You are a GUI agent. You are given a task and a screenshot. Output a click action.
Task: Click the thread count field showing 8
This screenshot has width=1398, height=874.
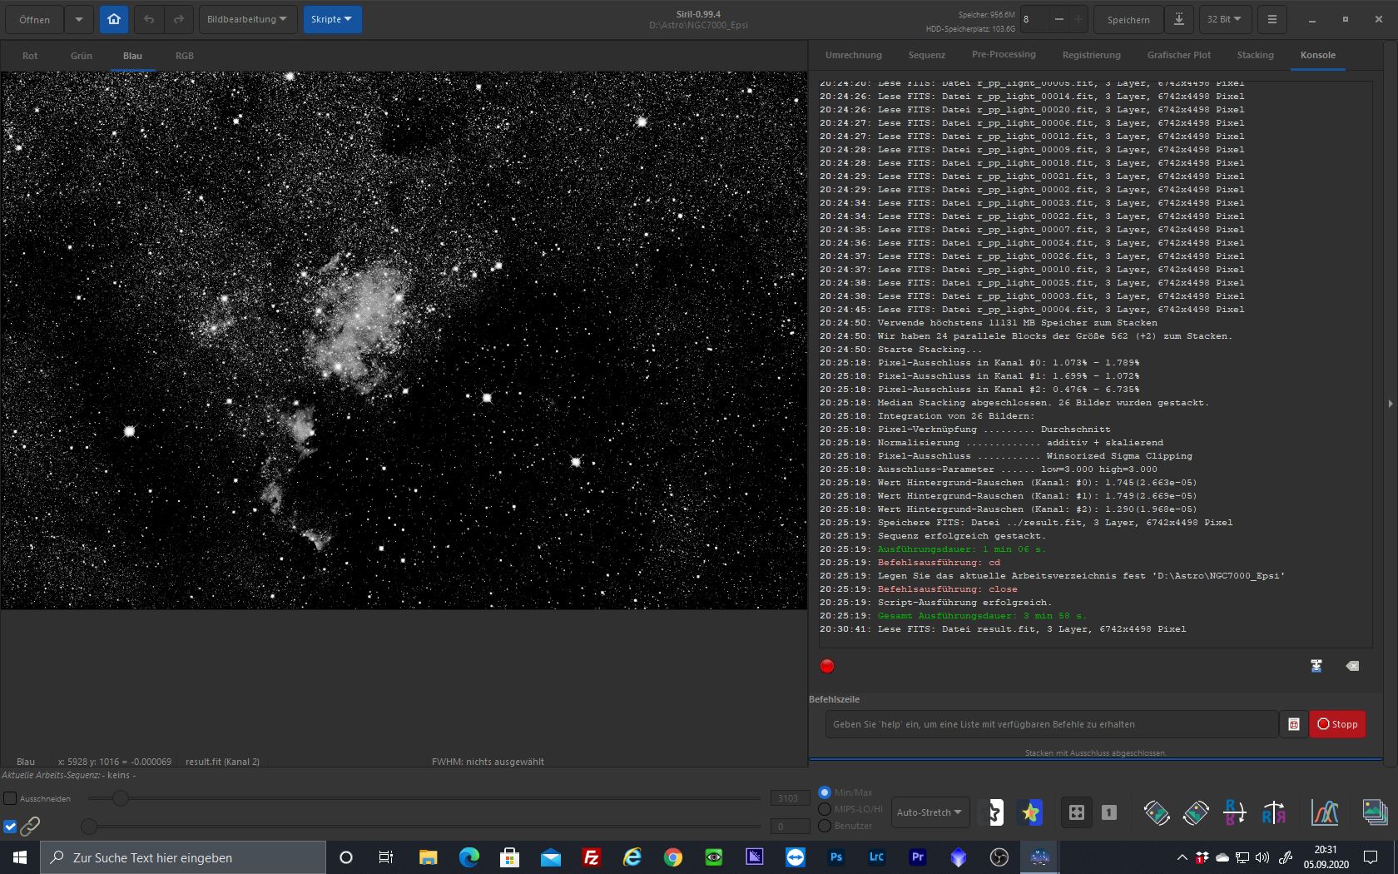pos(1034,19)
